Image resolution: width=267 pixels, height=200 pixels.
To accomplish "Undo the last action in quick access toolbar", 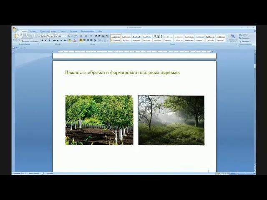I will (17, 48).
